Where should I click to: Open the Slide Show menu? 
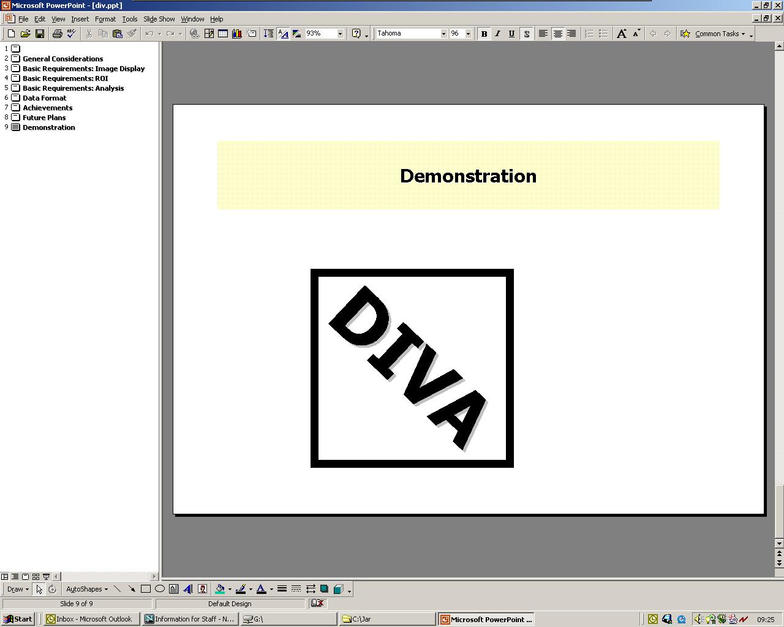(159, 19)
